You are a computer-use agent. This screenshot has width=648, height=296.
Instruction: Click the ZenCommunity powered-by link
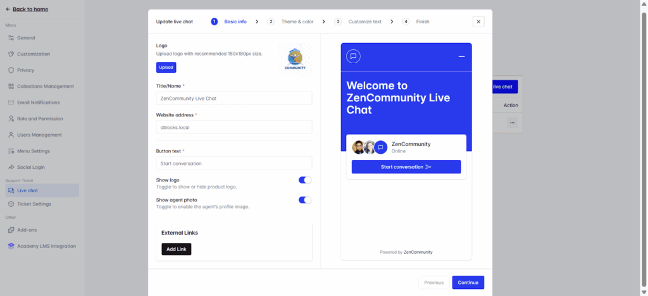[x=418, y=252]
